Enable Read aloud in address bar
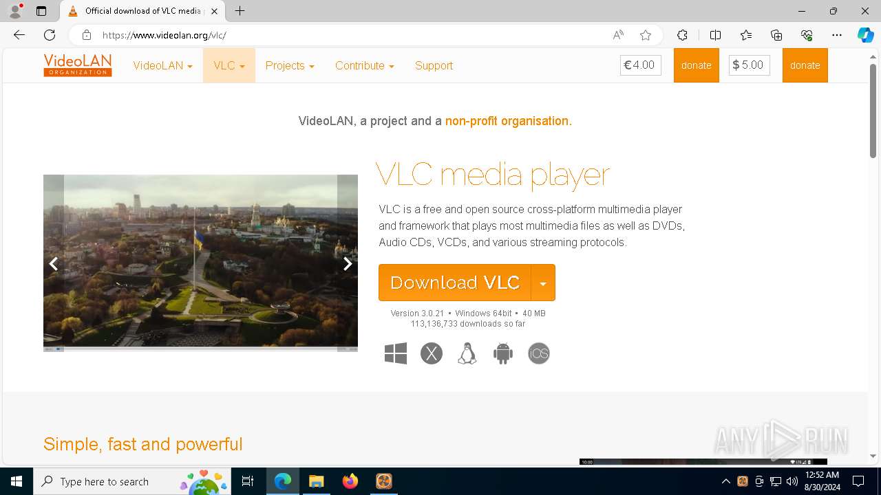 coord(618,35)
